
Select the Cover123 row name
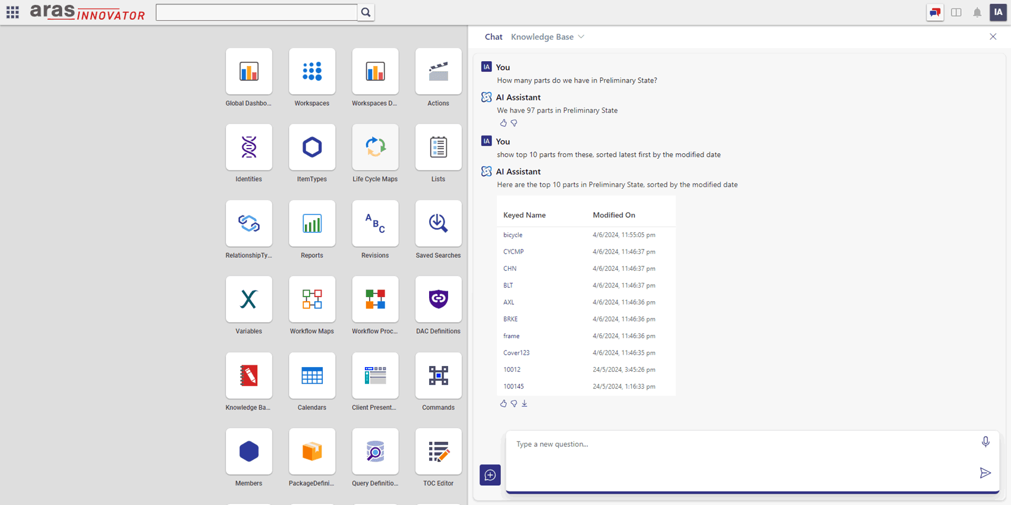[x=516, y=353]
